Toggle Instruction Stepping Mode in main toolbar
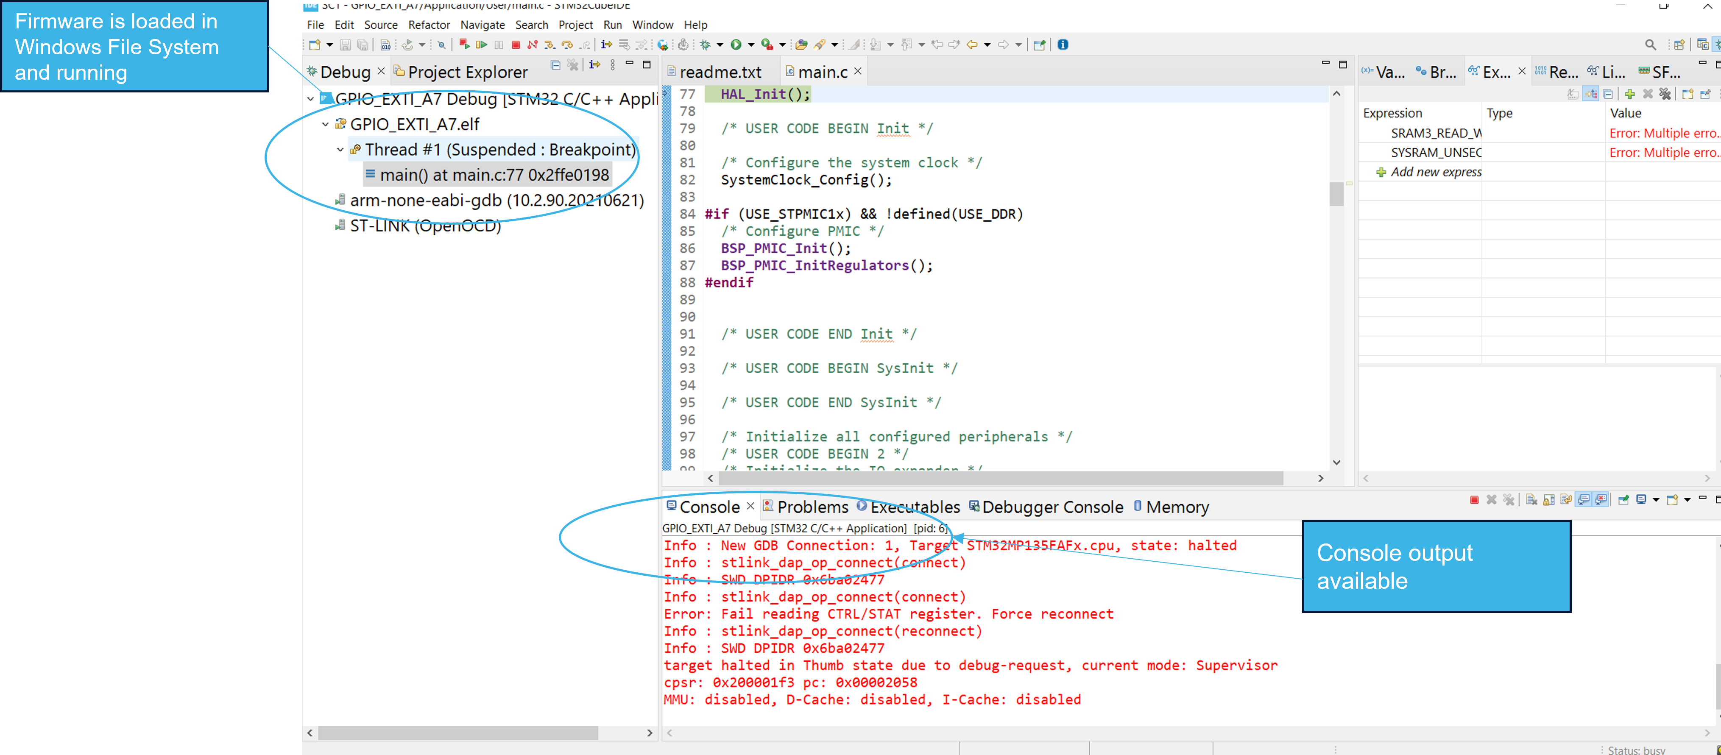 click(x=607, y=45)
